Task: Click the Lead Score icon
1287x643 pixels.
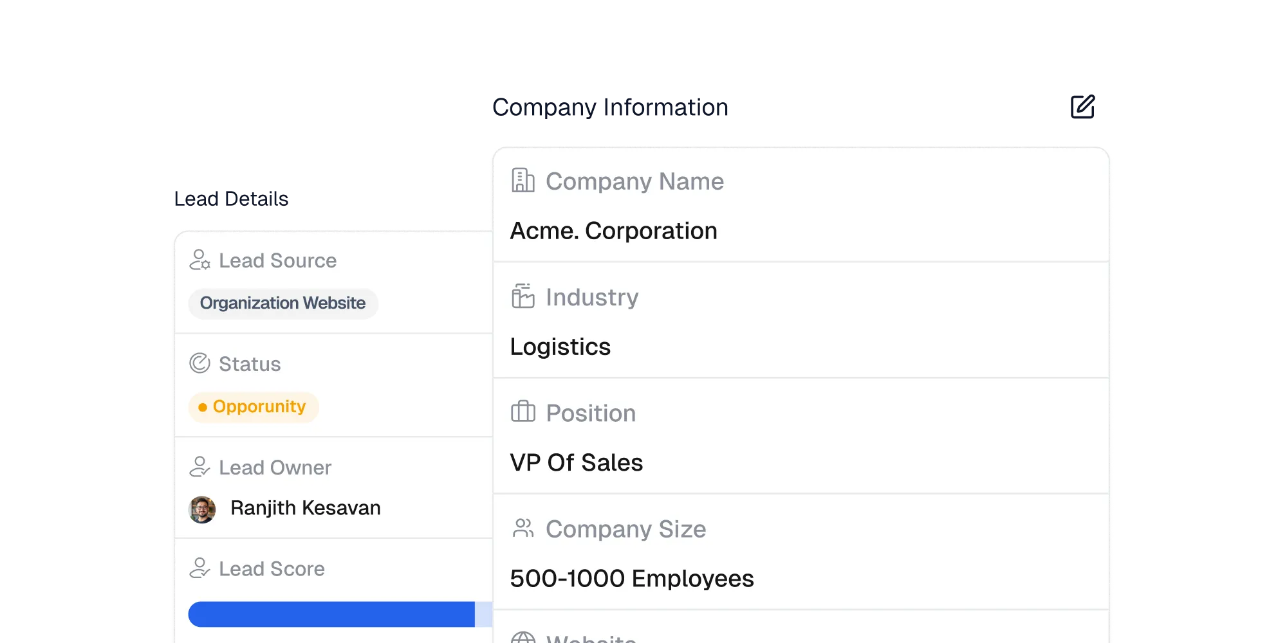Action: [x=200, y=568]
